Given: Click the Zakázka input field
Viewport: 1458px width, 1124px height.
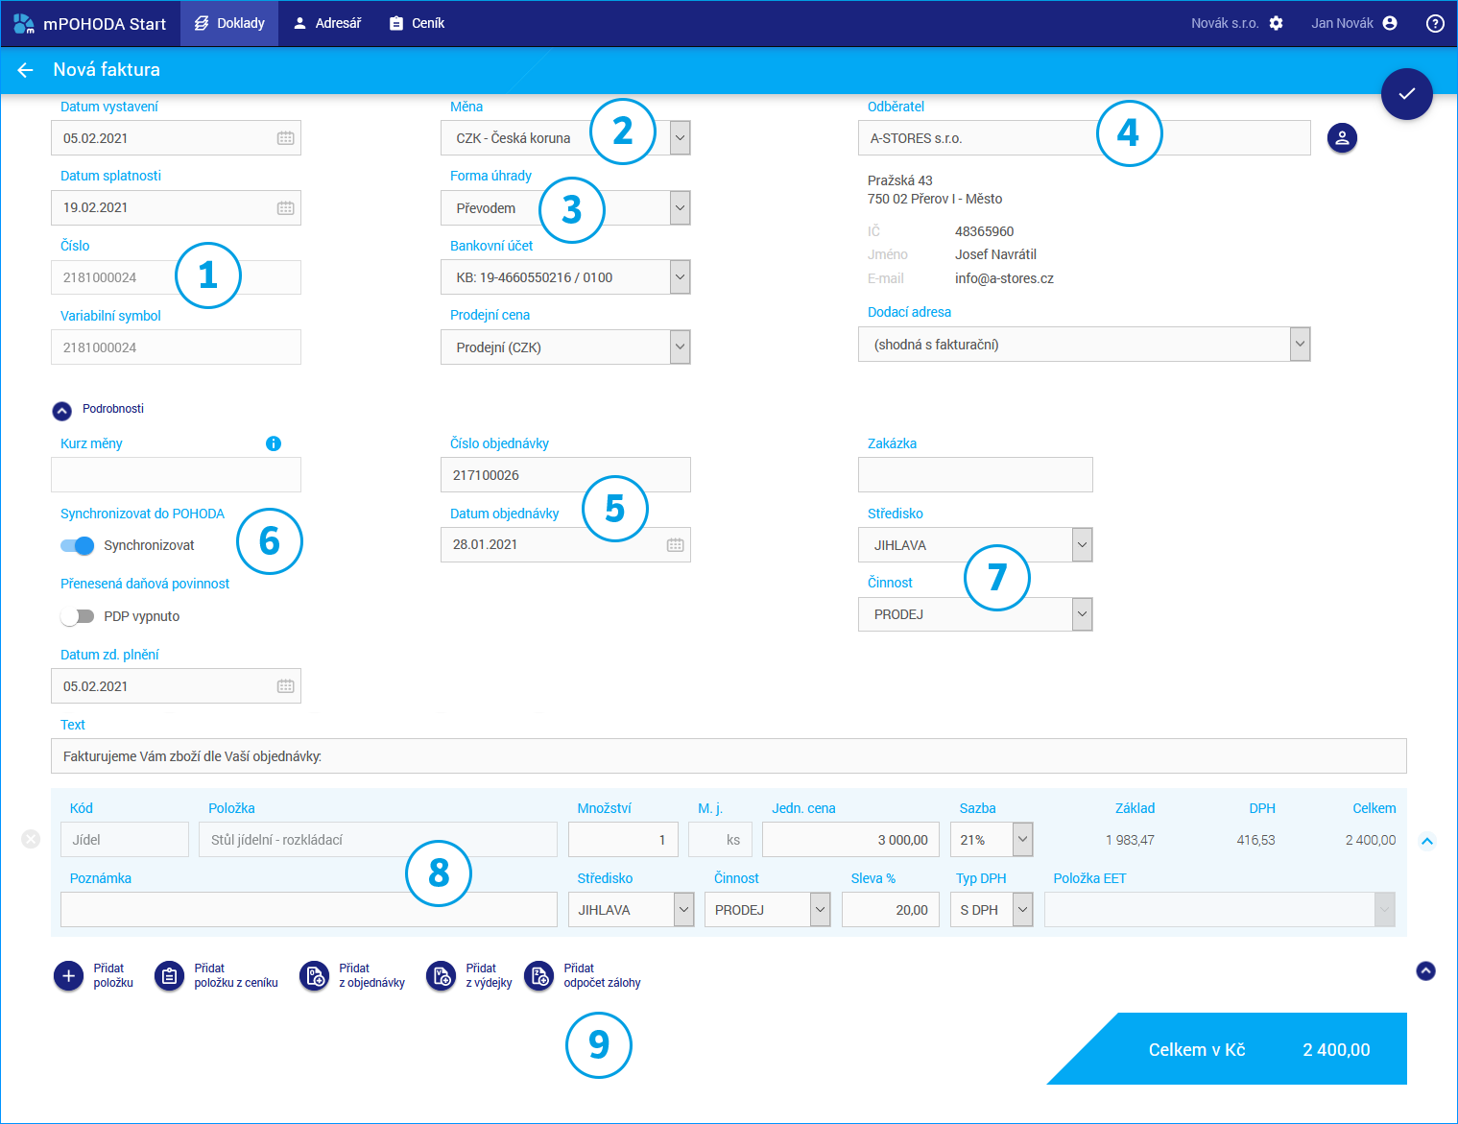Looking at the screenshot, I should pyautogui.click(x=974, y=475).
